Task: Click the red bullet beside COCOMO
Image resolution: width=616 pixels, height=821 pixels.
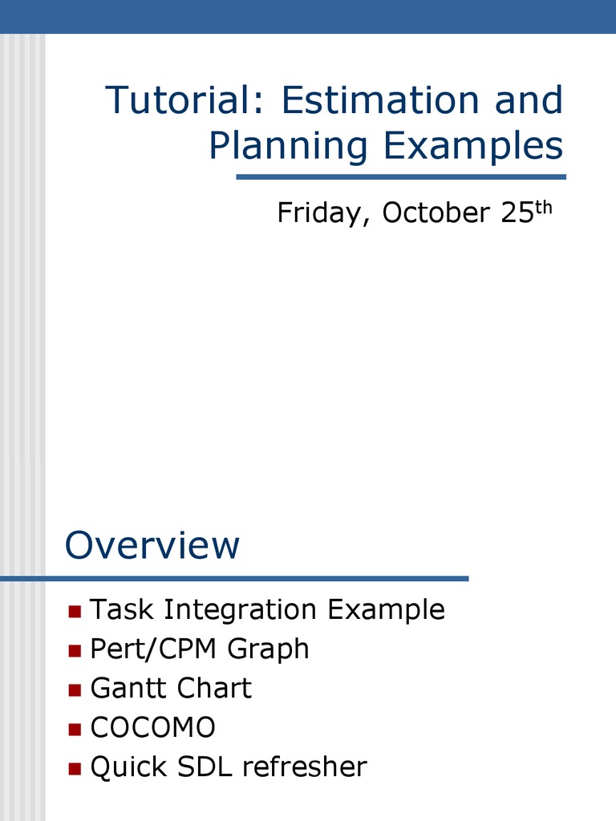Action: (x=75, y=729)
